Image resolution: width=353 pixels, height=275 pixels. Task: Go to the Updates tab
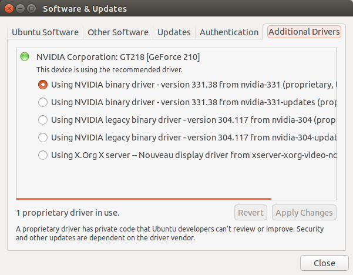pyautogui.click(x=174, y=32)
